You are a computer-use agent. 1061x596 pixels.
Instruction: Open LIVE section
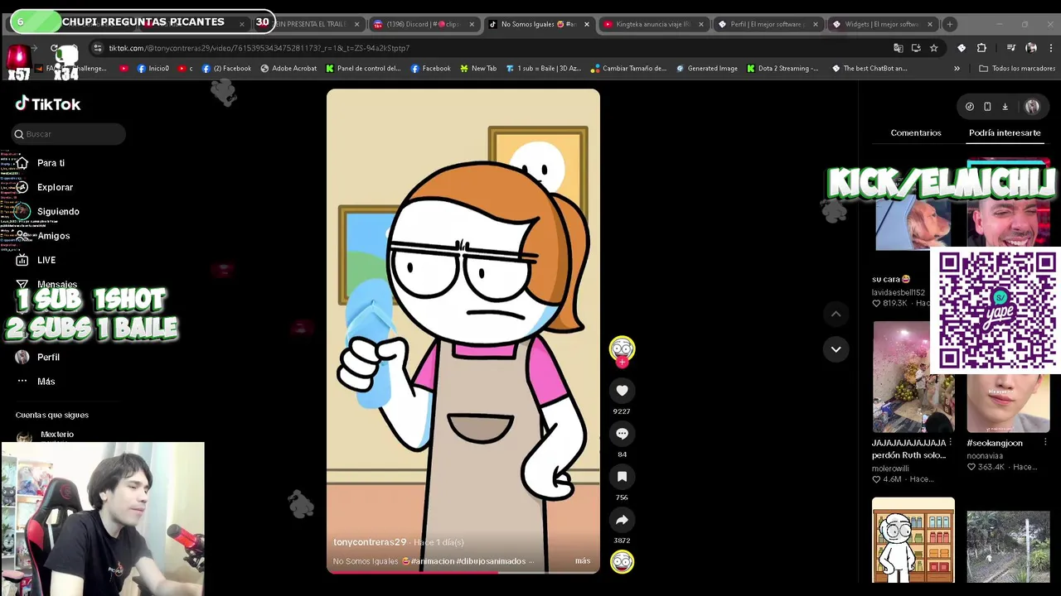[x=46, y=260]
